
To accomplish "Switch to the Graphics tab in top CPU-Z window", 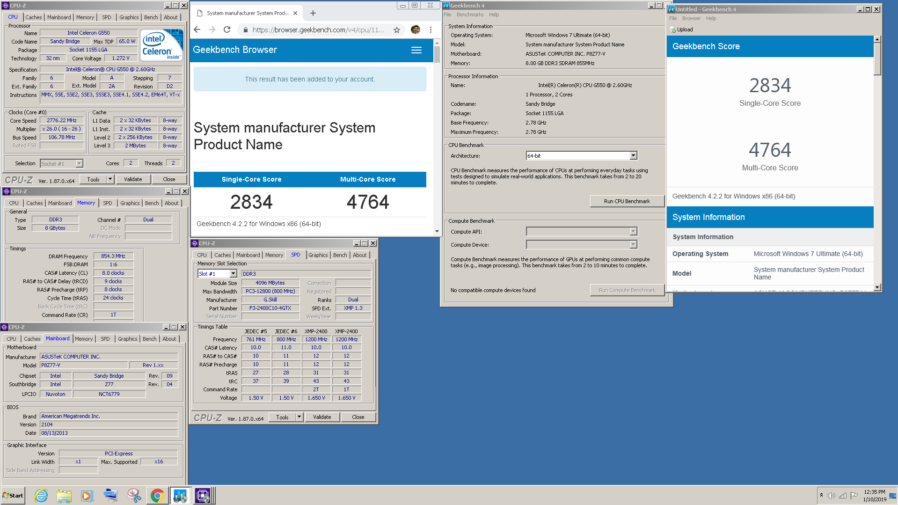I will click(x=129, y=17).
